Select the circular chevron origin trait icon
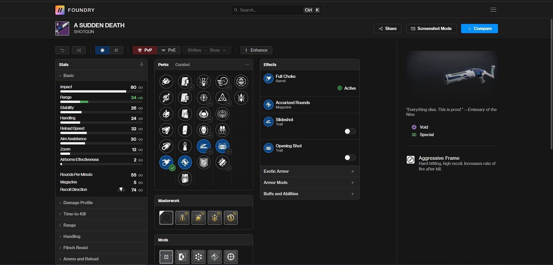The image size is (553, 265). 241,82
